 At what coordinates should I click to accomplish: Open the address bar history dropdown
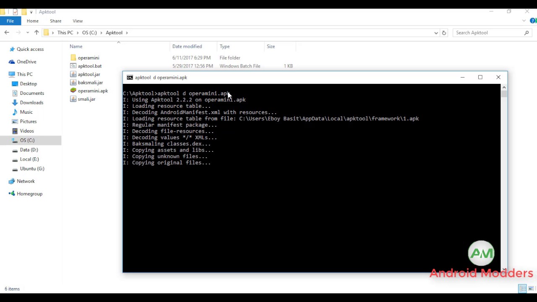click(436, 33)
